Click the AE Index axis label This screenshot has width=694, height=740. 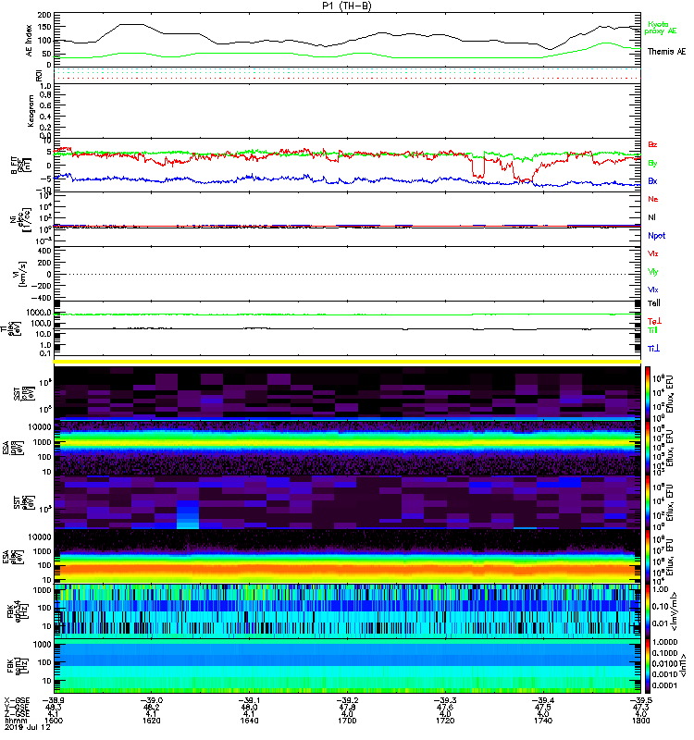coord(30,41)
